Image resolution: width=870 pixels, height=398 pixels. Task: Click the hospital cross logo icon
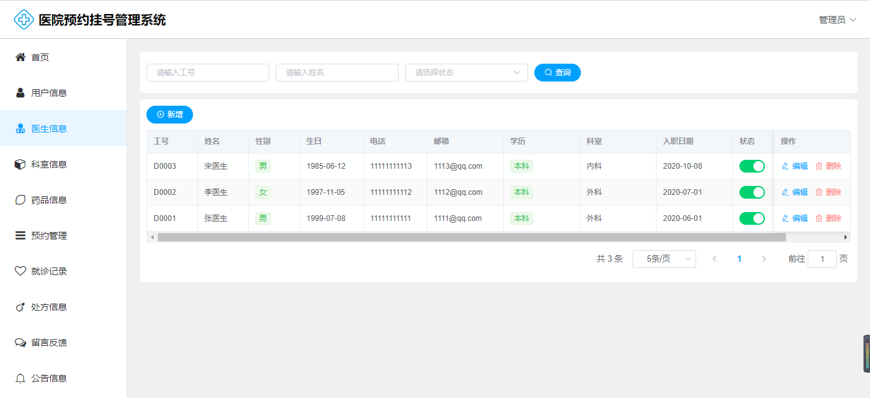[x=24, y=20]
